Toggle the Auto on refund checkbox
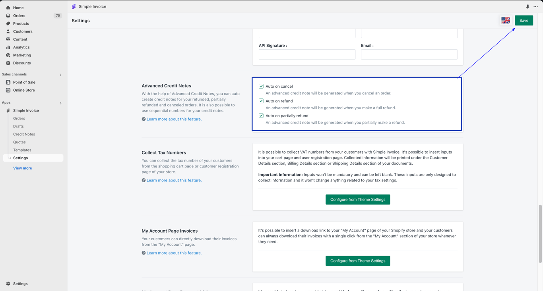 point(261,101)
